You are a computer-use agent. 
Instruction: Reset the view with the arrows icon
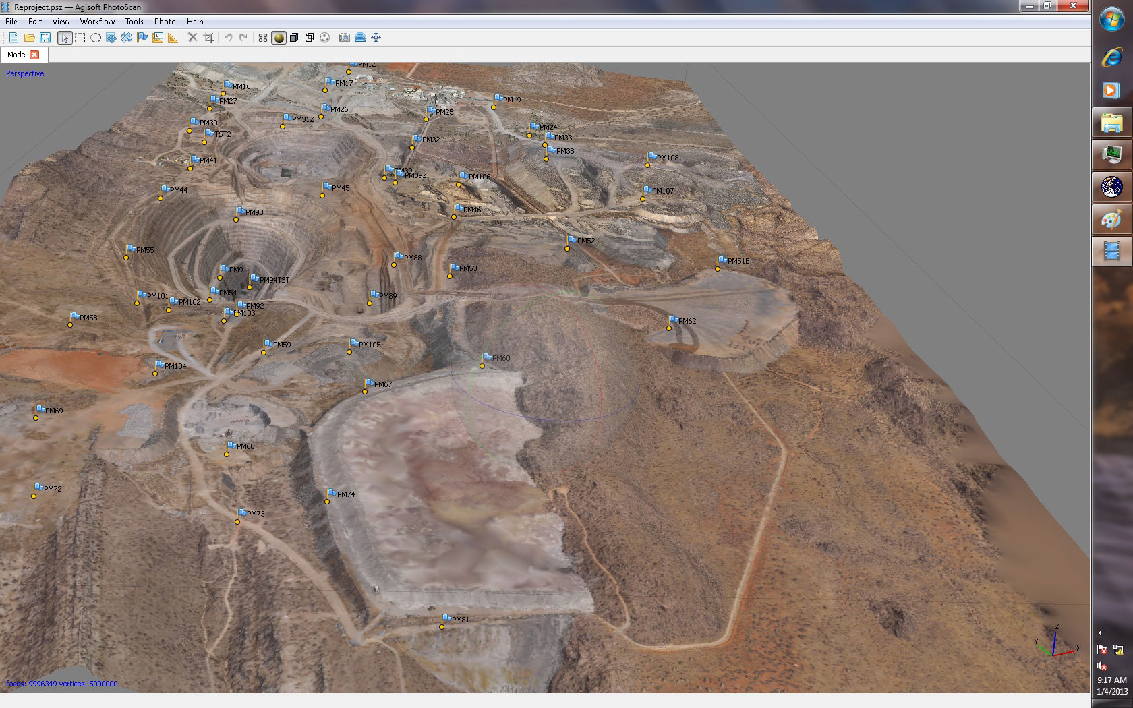(376, 38)
